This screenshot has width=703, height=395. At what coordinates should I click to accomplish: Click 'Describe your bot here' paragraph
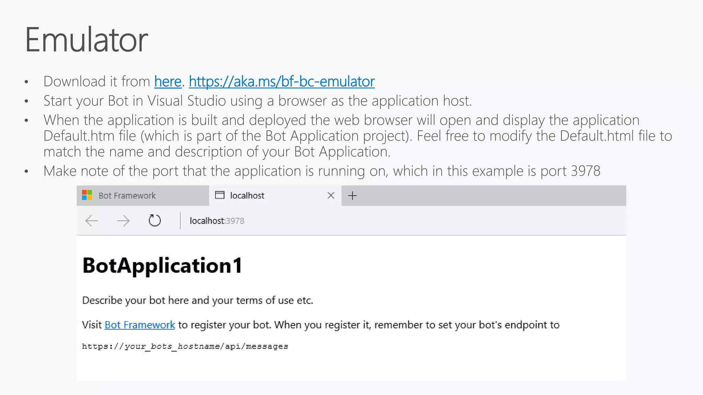tap(198, 300)
